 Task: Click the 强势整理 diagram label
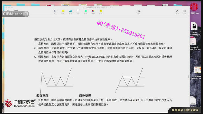tap(85, 95)
